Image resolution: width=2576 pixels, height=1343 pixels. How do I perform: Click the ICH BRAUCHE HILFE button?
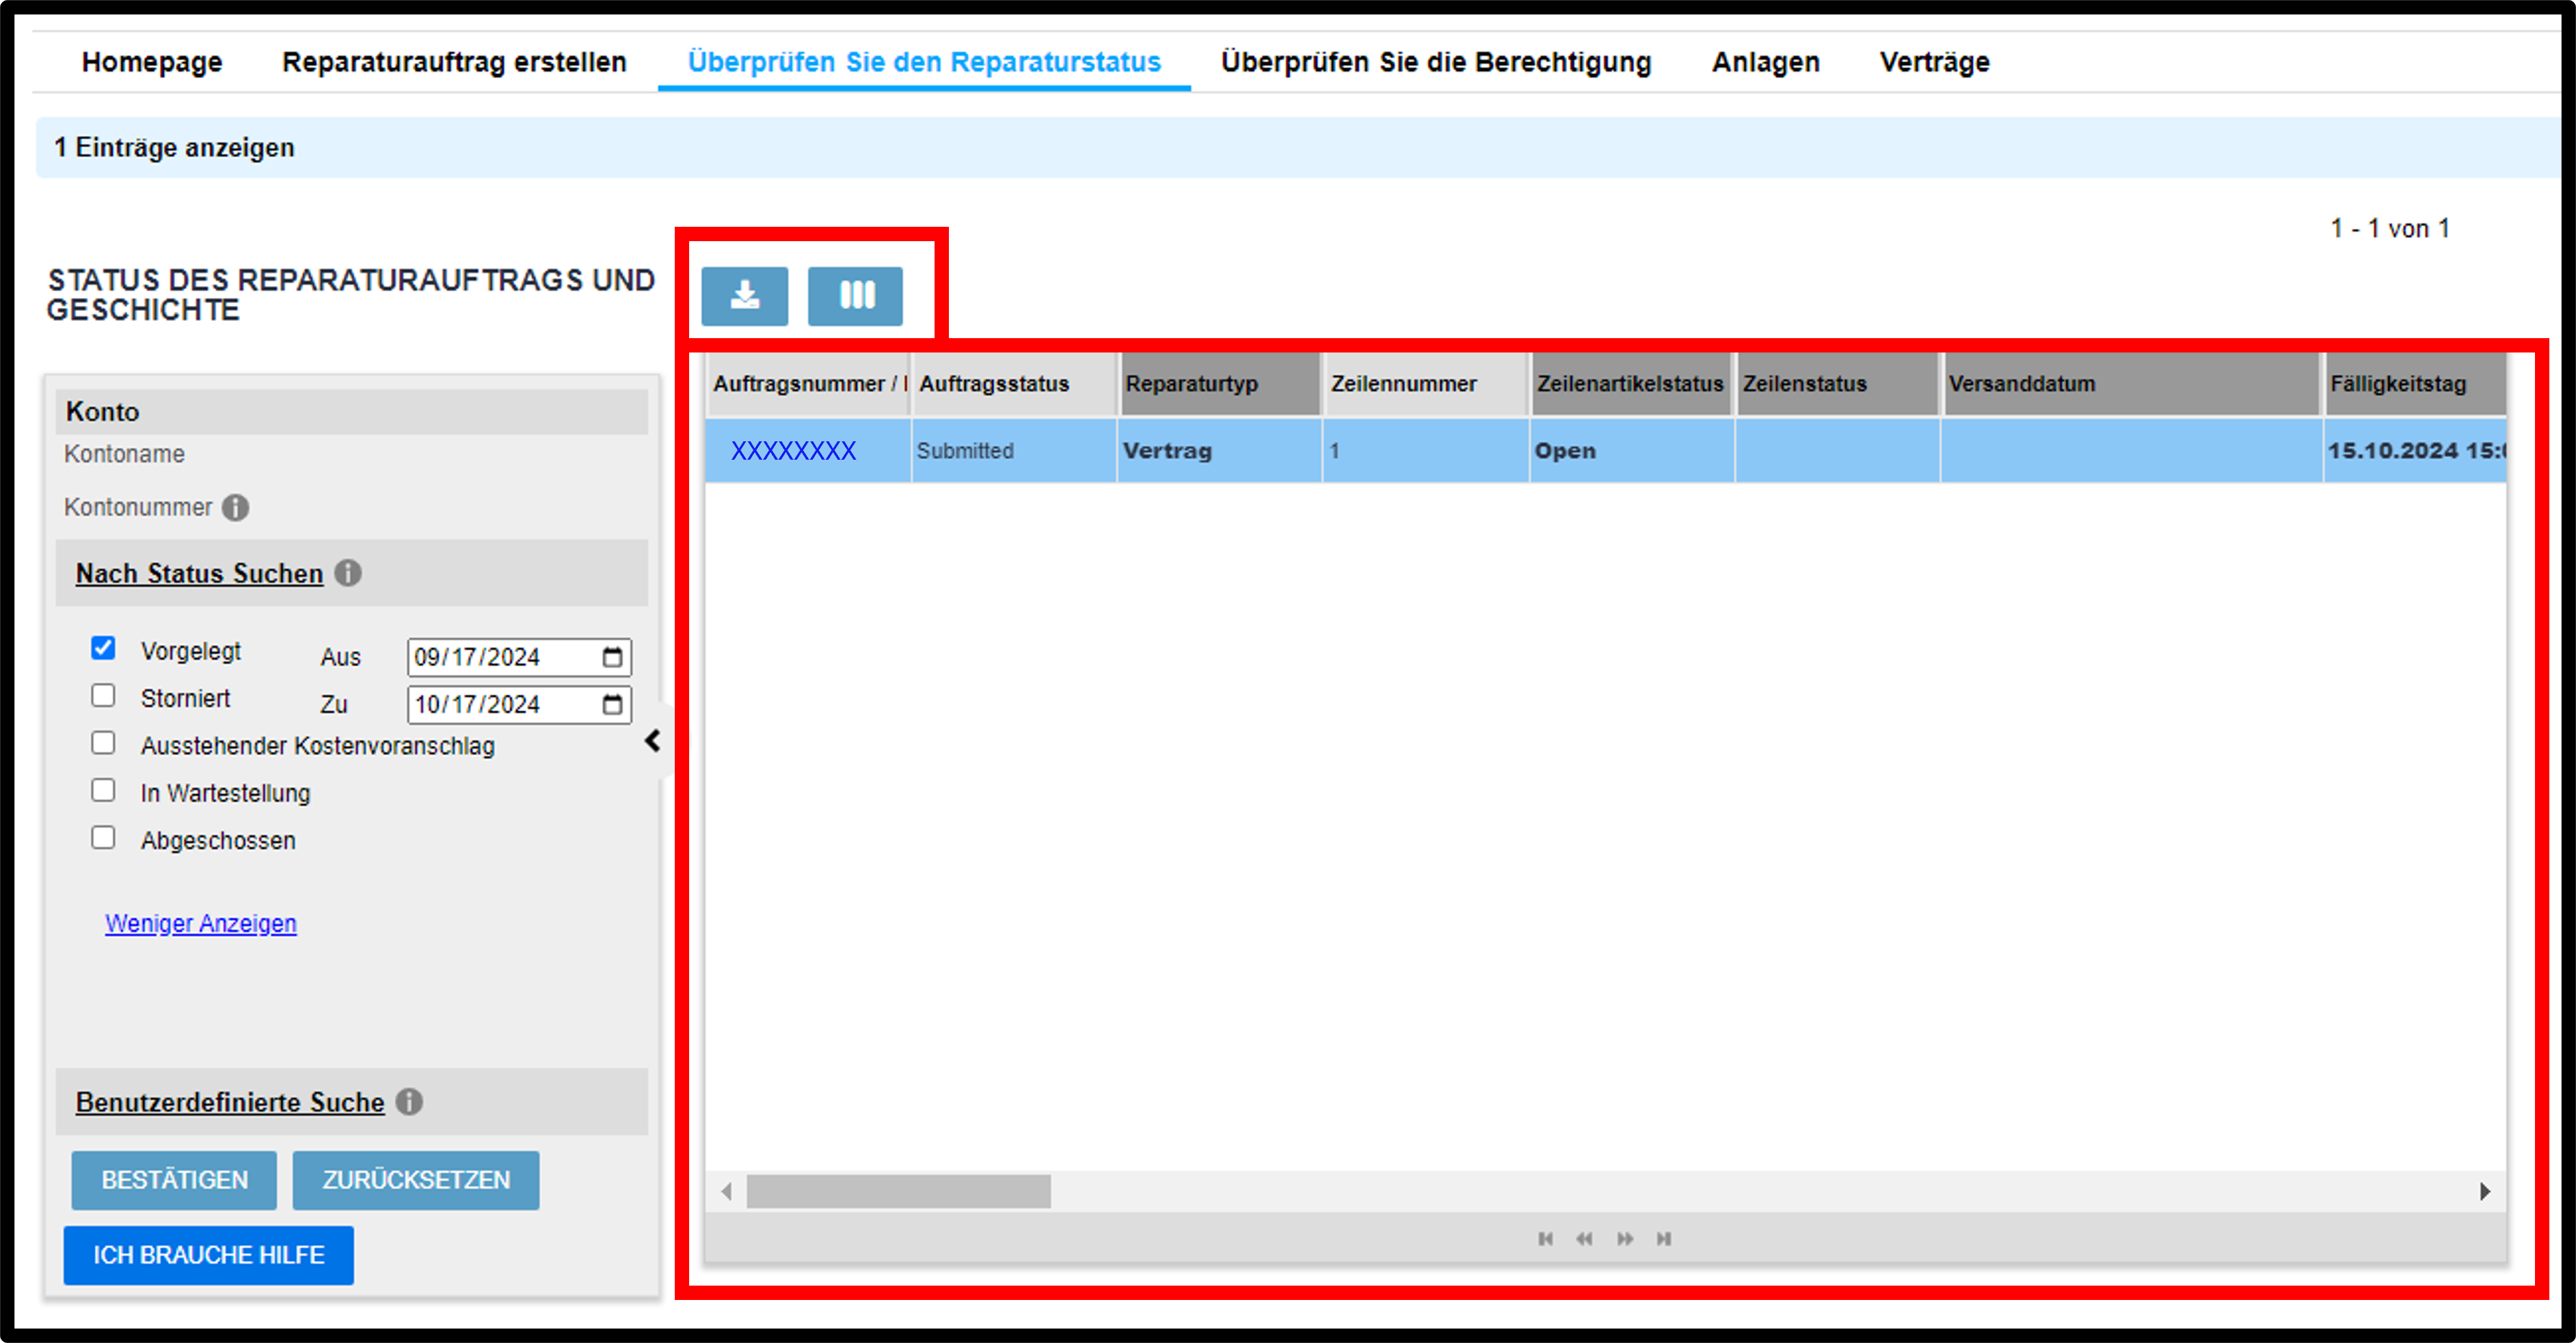click(x=208, y=1255)
